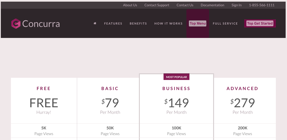Go to Documentation page
Image resolution: width=287 pixels, height=140 pixels.
[x=212, y=5]
